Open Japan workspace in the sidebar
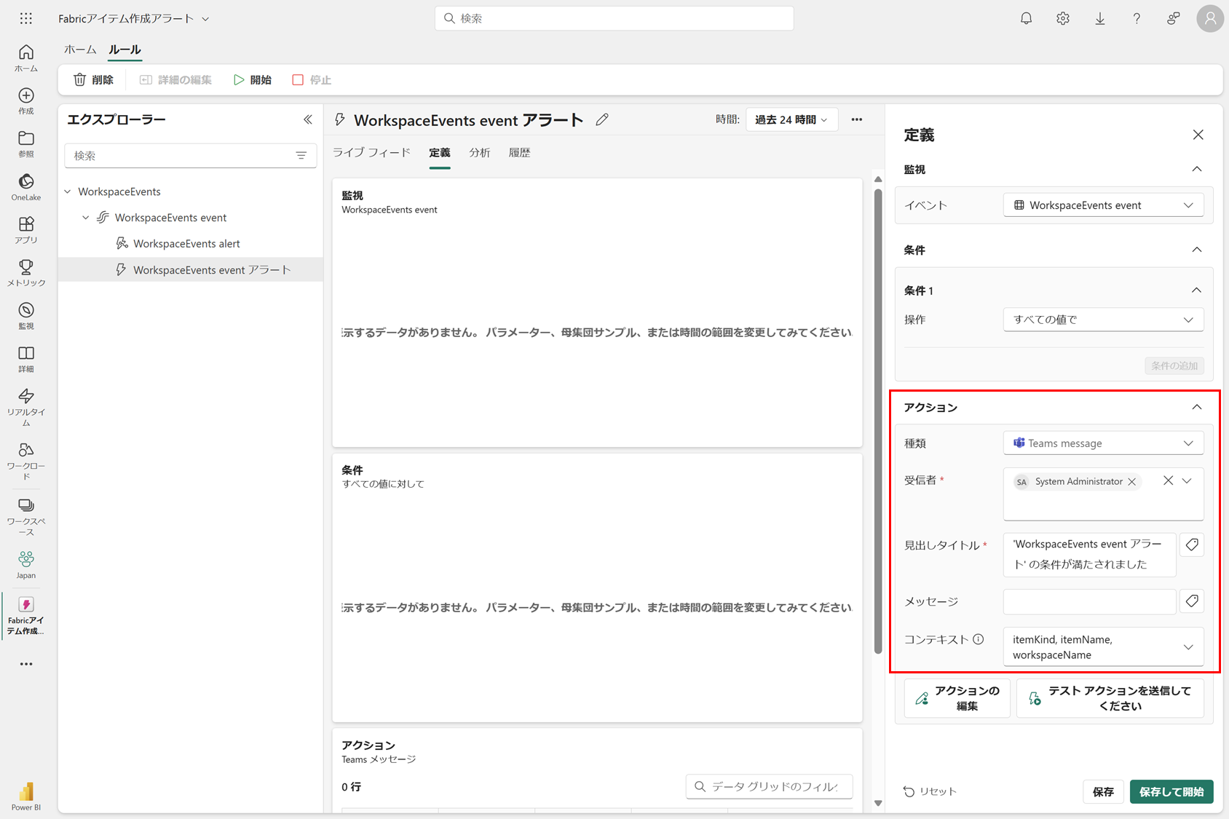The width and height of the screenshot is (1229, 819). tap(26, 565)
